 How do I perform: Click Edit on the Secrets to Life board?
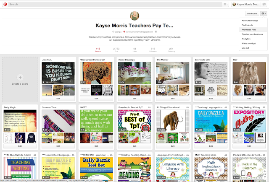(211, 99)
